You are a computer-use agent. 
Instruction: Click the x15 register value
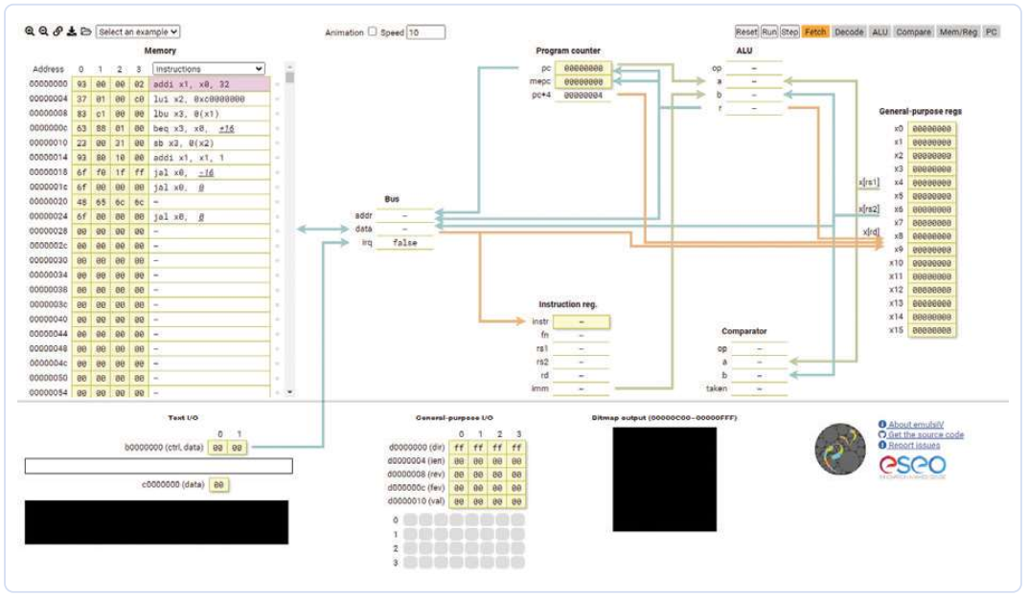(x=931, y=331)
